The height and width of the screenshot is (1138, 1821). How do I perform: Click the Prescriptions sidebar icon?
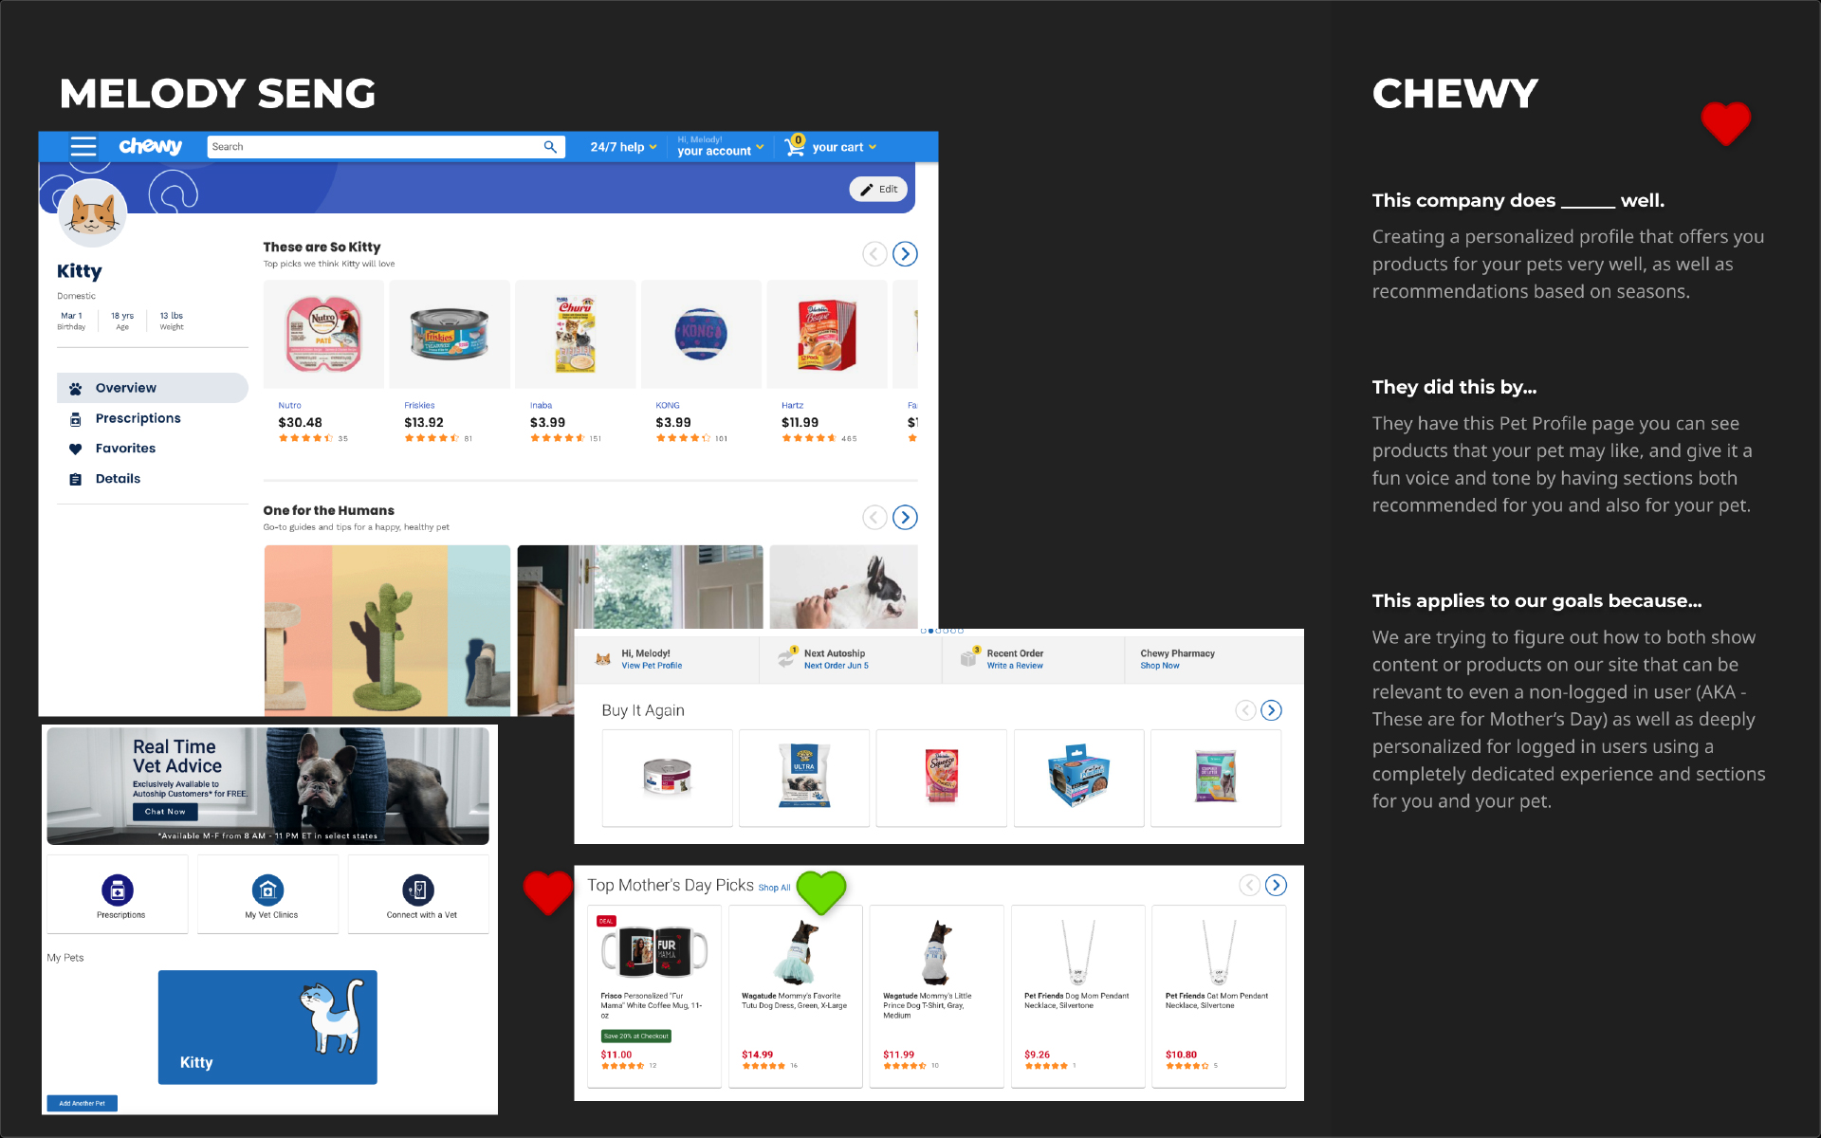point(75,418)
